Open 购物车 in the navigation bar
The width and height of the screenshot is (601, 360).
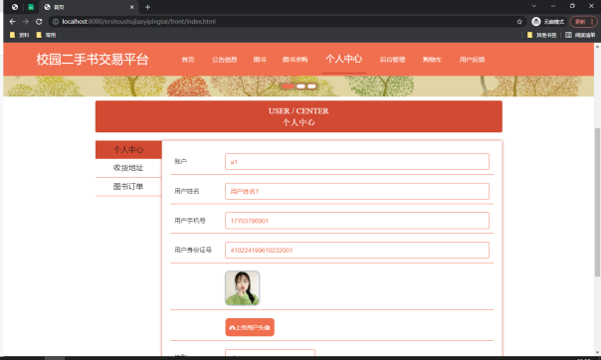coord(432,60)
